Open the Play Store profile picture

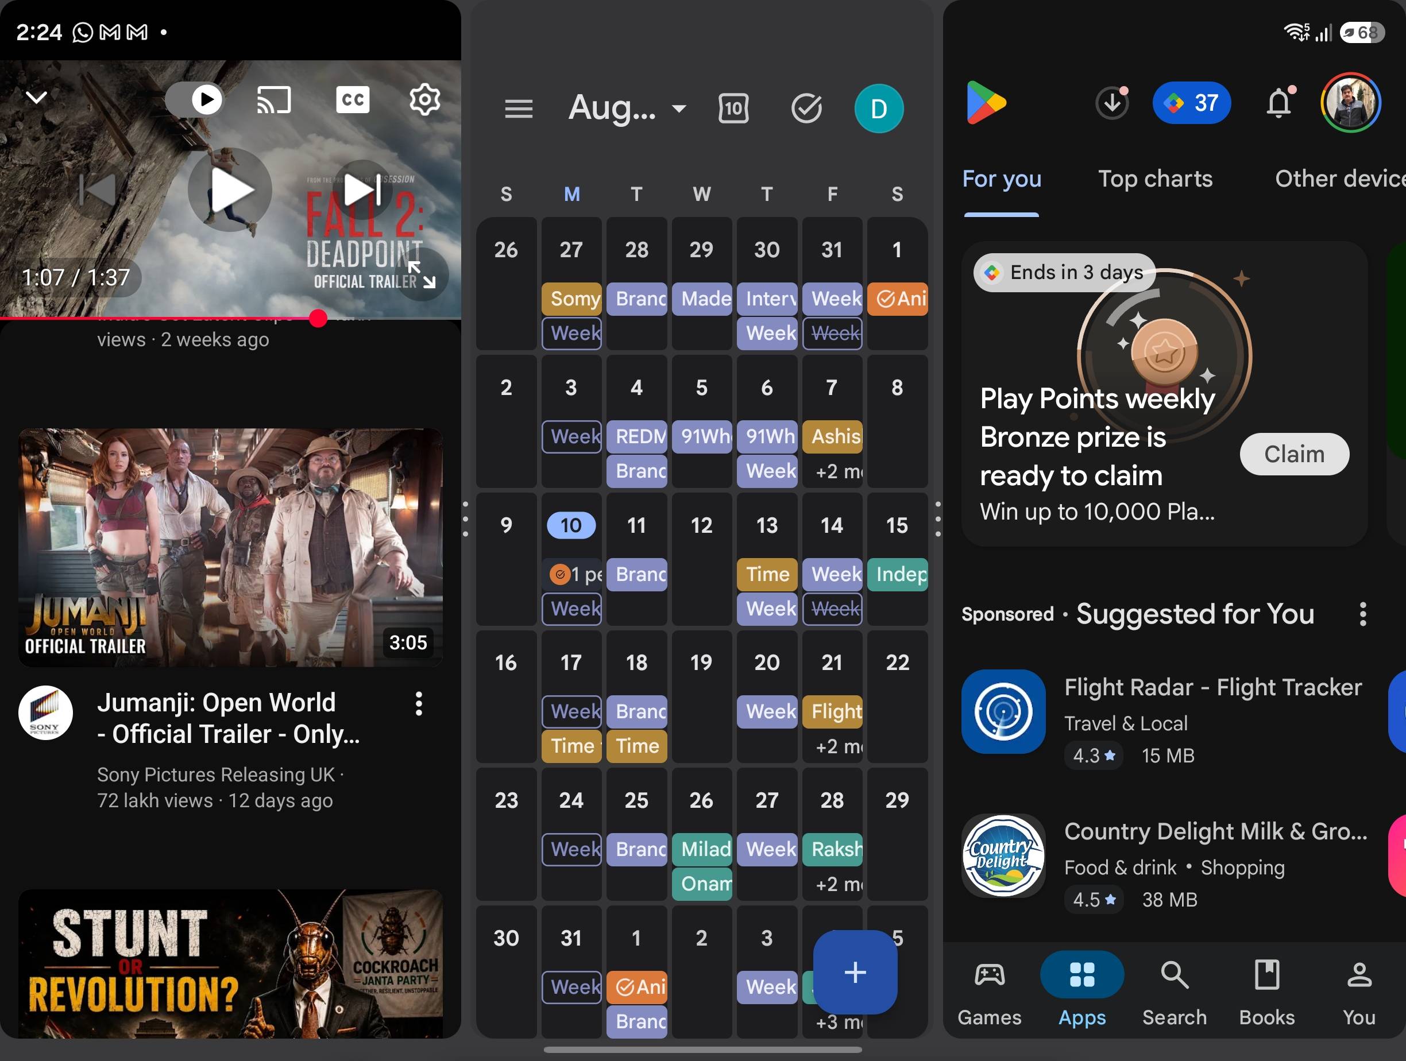coord(1351,103)
